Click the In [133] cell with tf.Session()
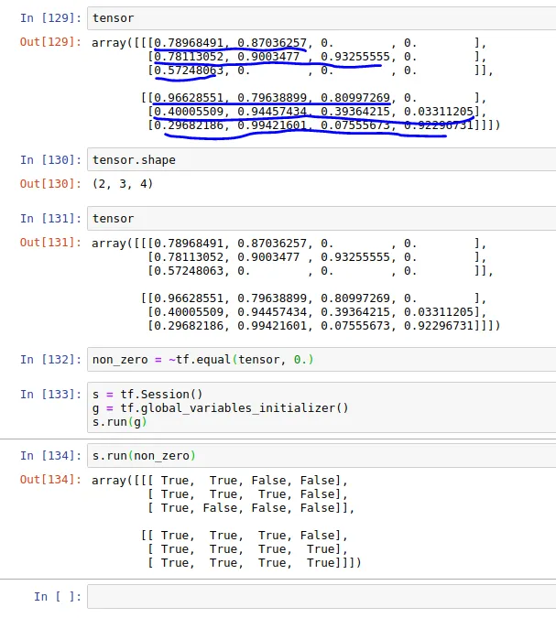This screenshot has width=556, height=618. [x=322, y=407]
